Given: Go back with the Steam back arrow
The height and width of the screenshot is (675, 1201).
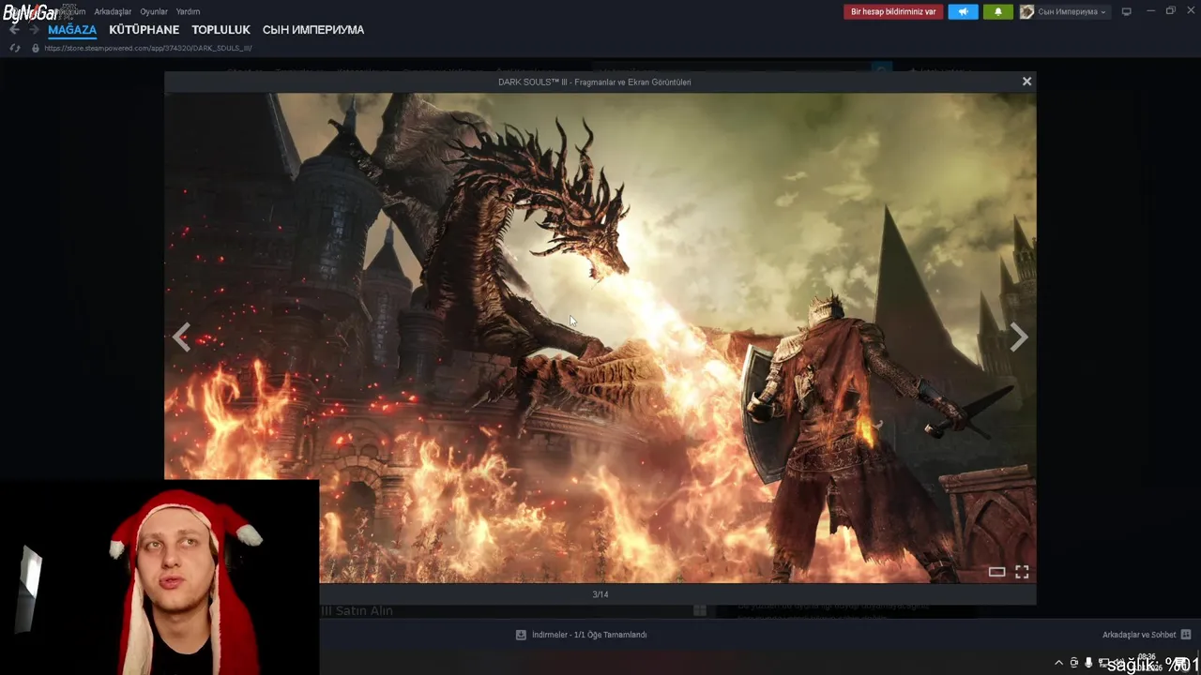Looking at the screenshot, I should 14,30.
